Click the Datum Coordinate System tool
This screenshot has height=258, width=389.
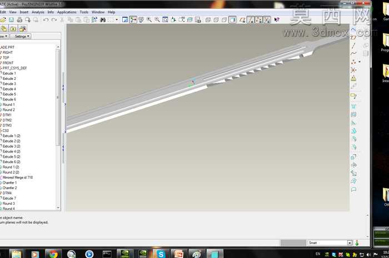point(353,70)
